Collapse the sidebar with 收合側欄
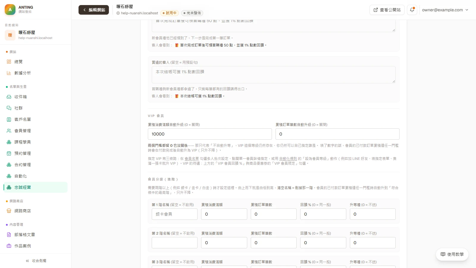This screenshot has width=476, height=268. point(36,261)
